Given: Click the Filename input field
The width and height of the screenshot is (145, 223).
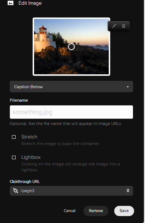Looking at the screenshot, I should click(71, 112).
